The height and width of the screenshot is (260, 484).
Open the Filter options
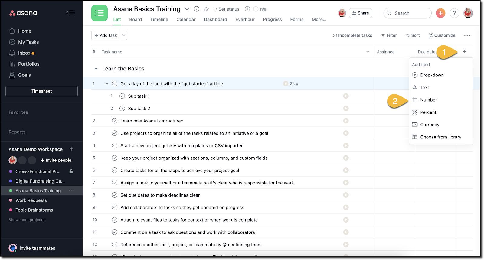pyautogui.click(x=389, y=35)
